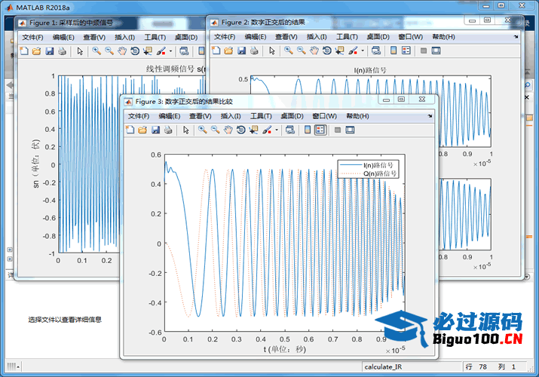Save icon in Figure 2 toolbar
Viewport: 539px width, 377px height.
tap(242, 51)
